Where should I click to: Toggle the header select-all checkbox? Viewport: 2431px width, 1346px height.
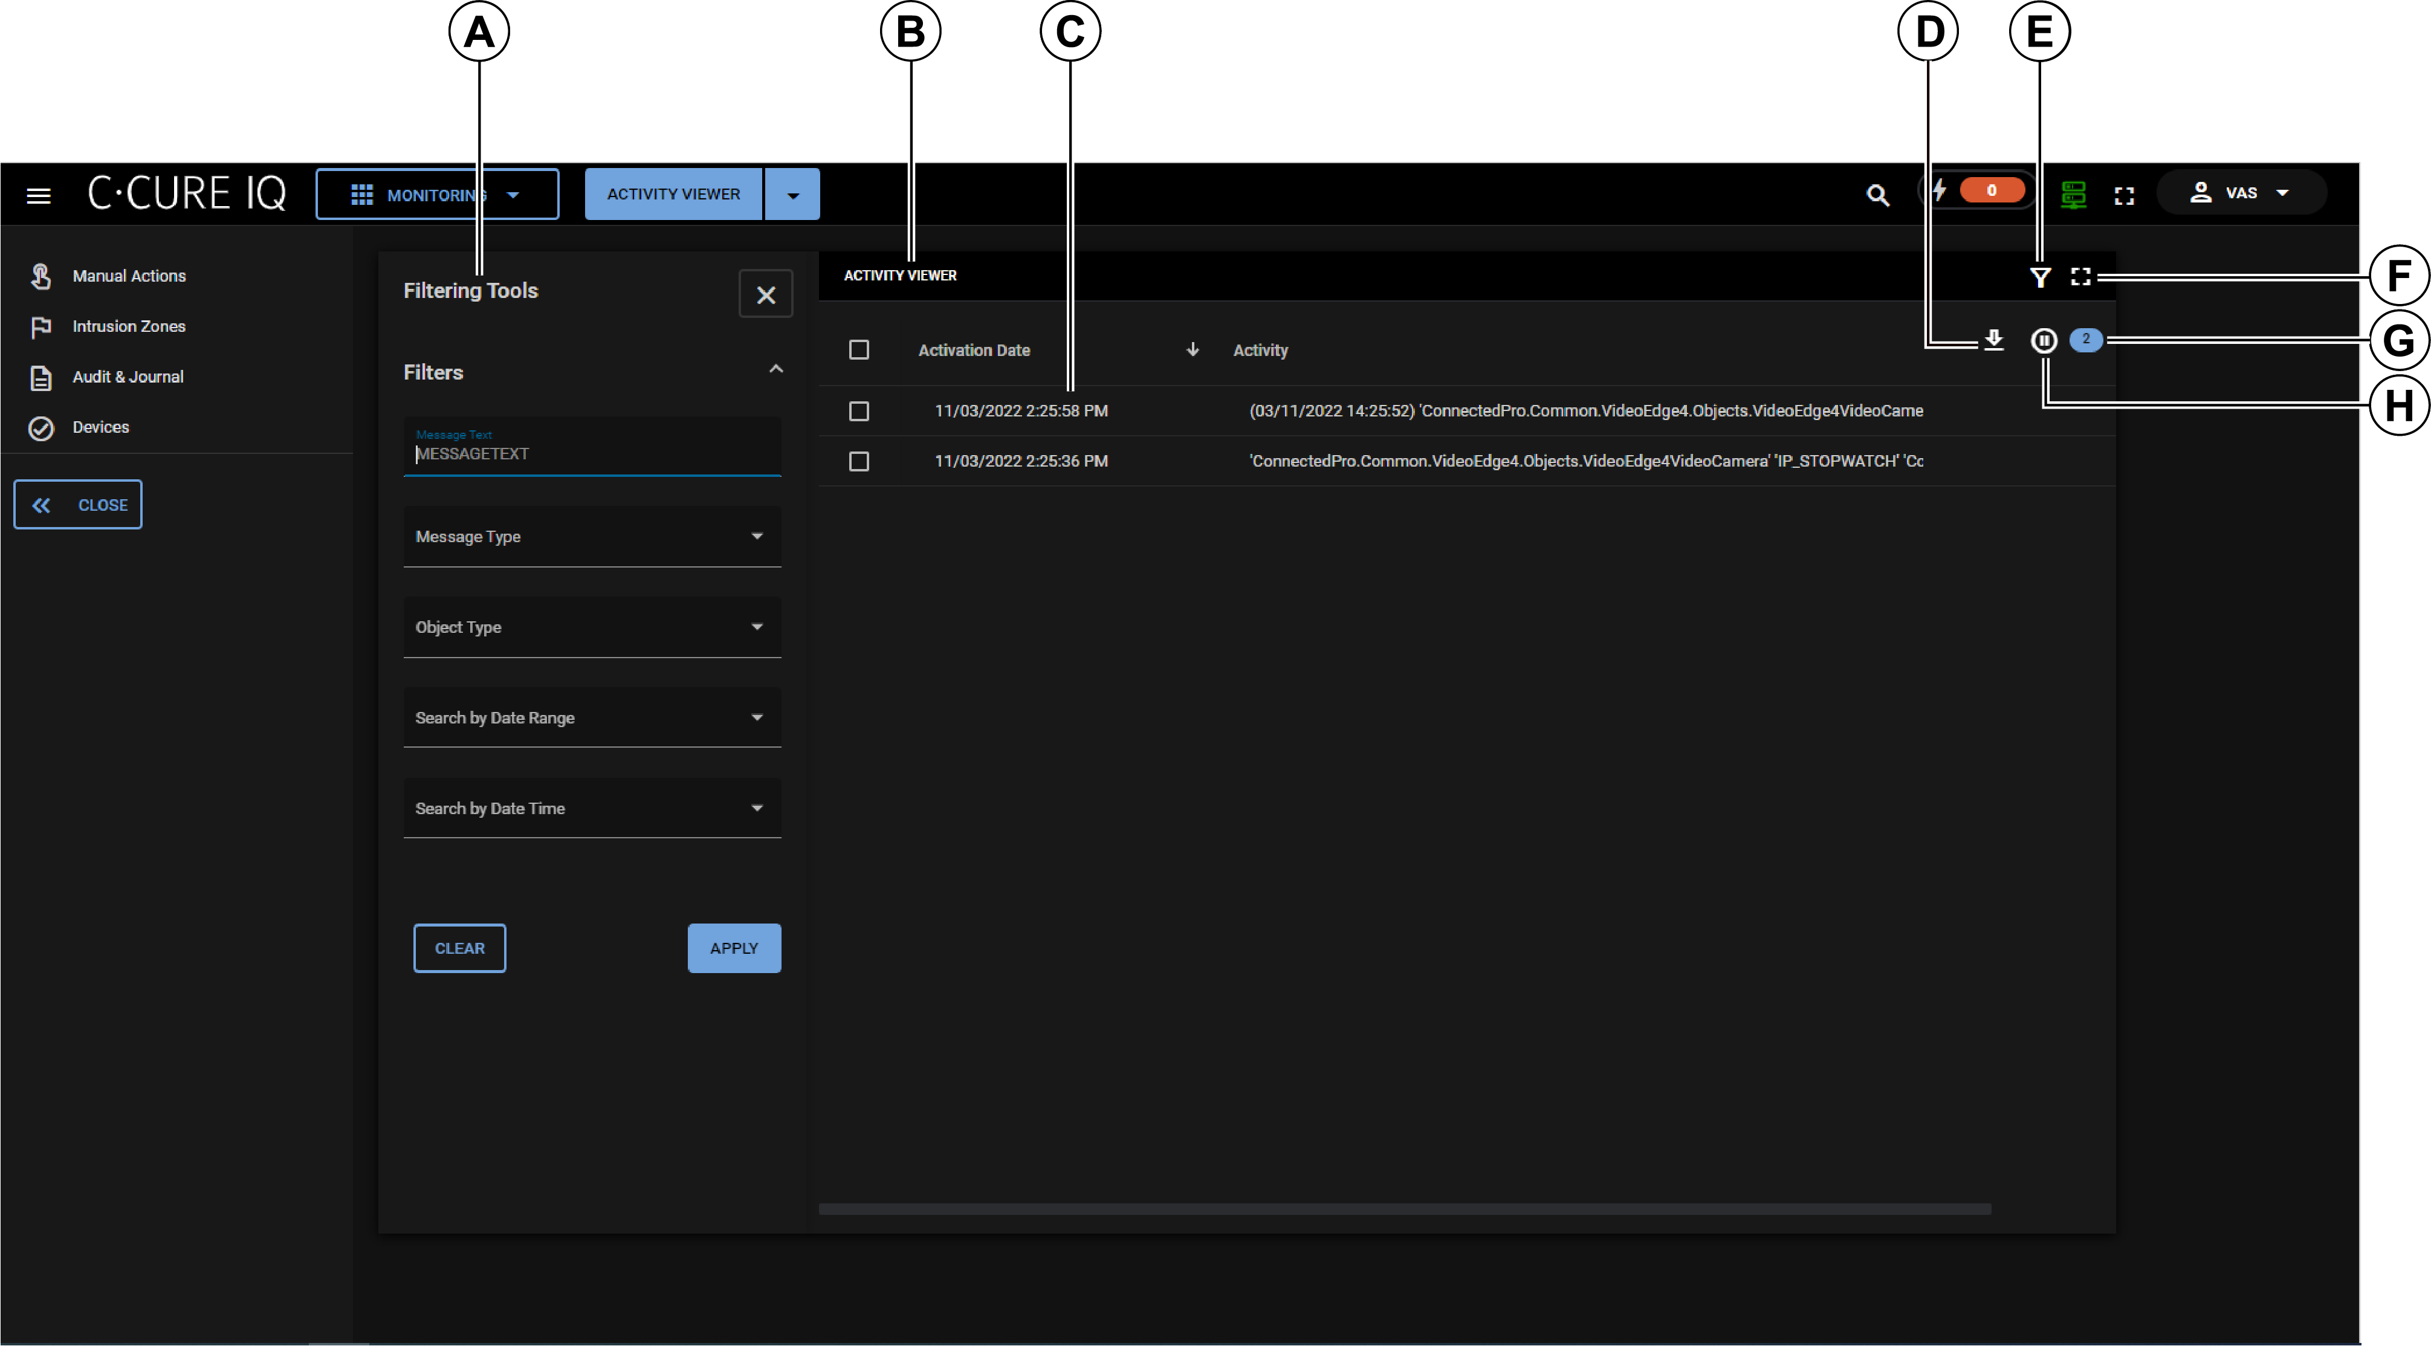pos(859,350)
